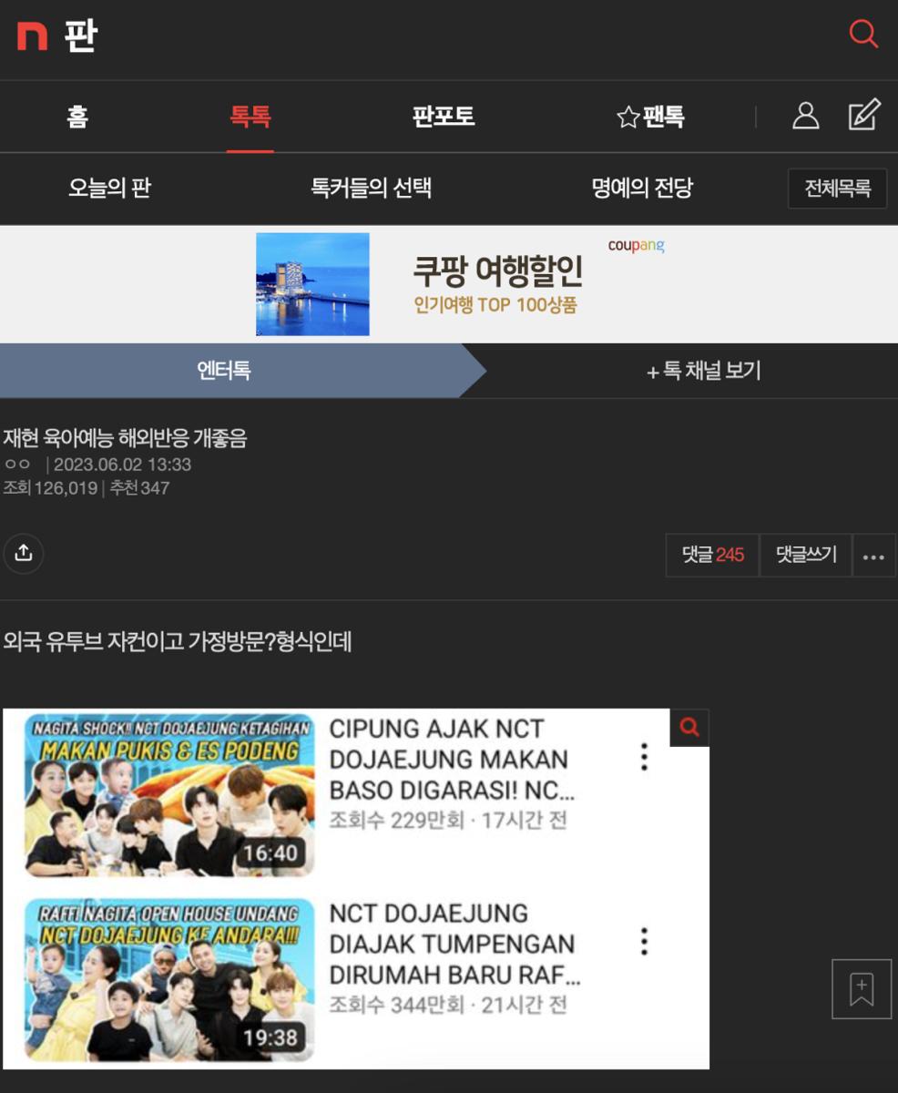Screen dimensions: 898x1093
Task: Open the user profile icon
Action: [805, 116]
